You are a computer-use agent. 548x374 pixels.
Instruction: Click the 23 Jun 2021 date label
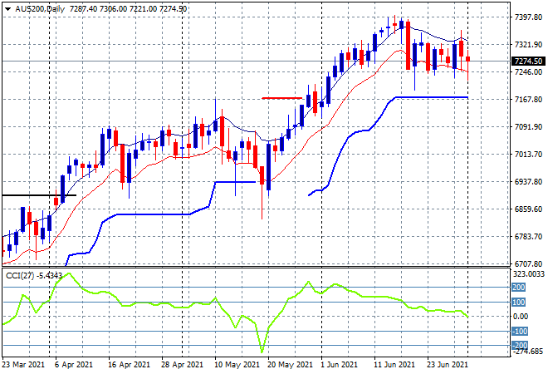448,365
